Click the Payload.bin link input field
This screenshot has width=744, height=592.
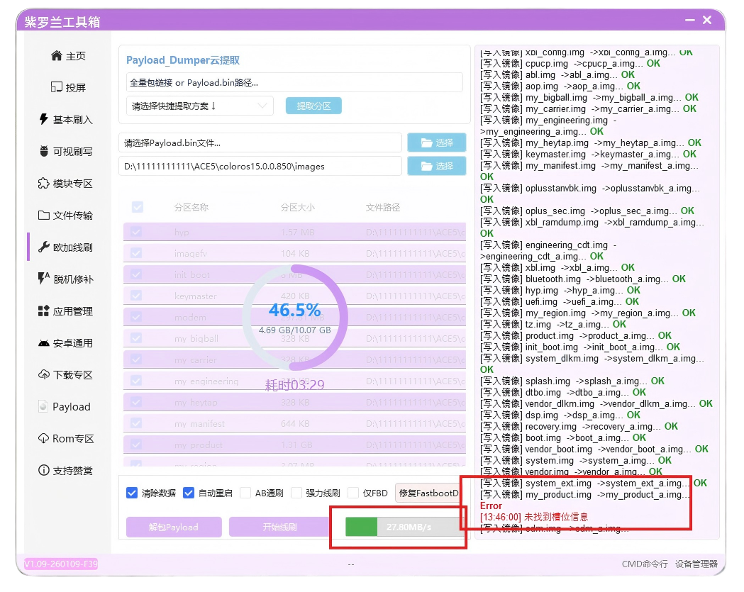[294, 82]
